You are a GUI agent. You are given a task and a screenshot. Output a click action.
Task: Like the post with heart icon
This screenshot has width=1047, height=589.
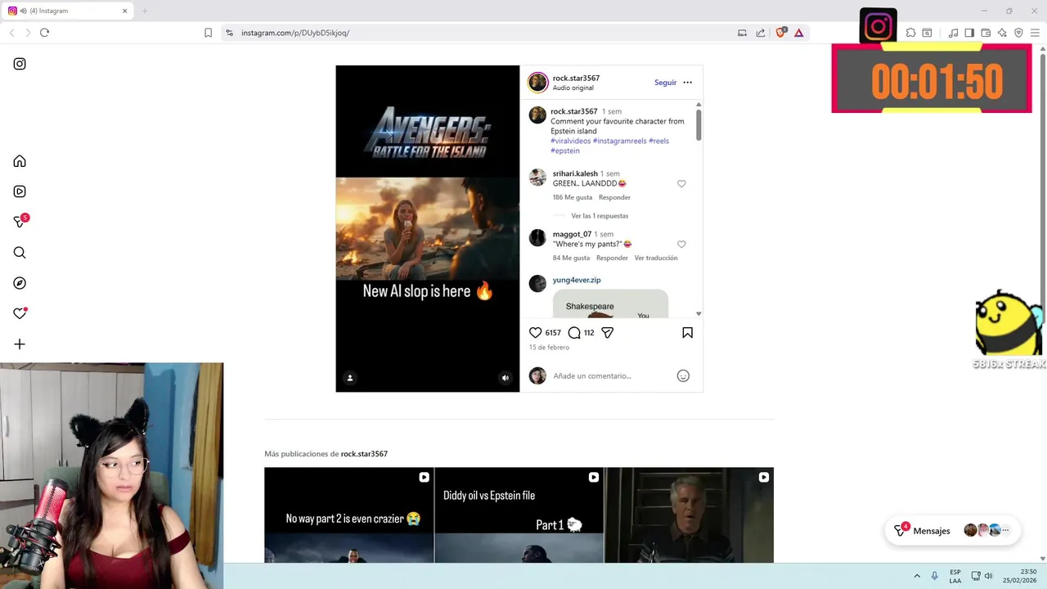tap(535, 333)
